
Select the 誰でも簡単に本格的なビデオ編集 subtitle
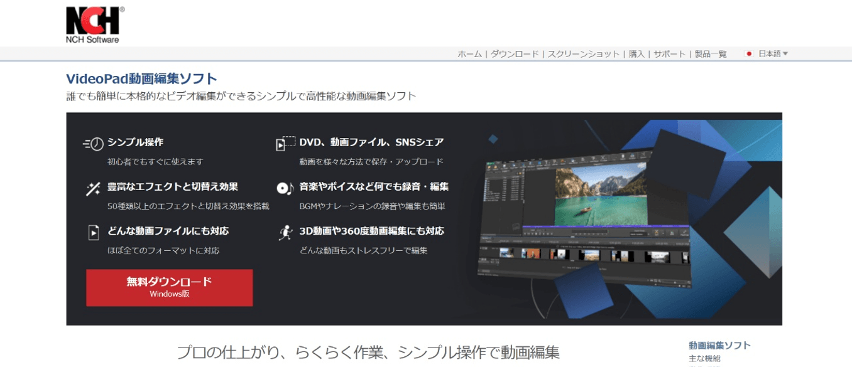click(x=241, y=96)
